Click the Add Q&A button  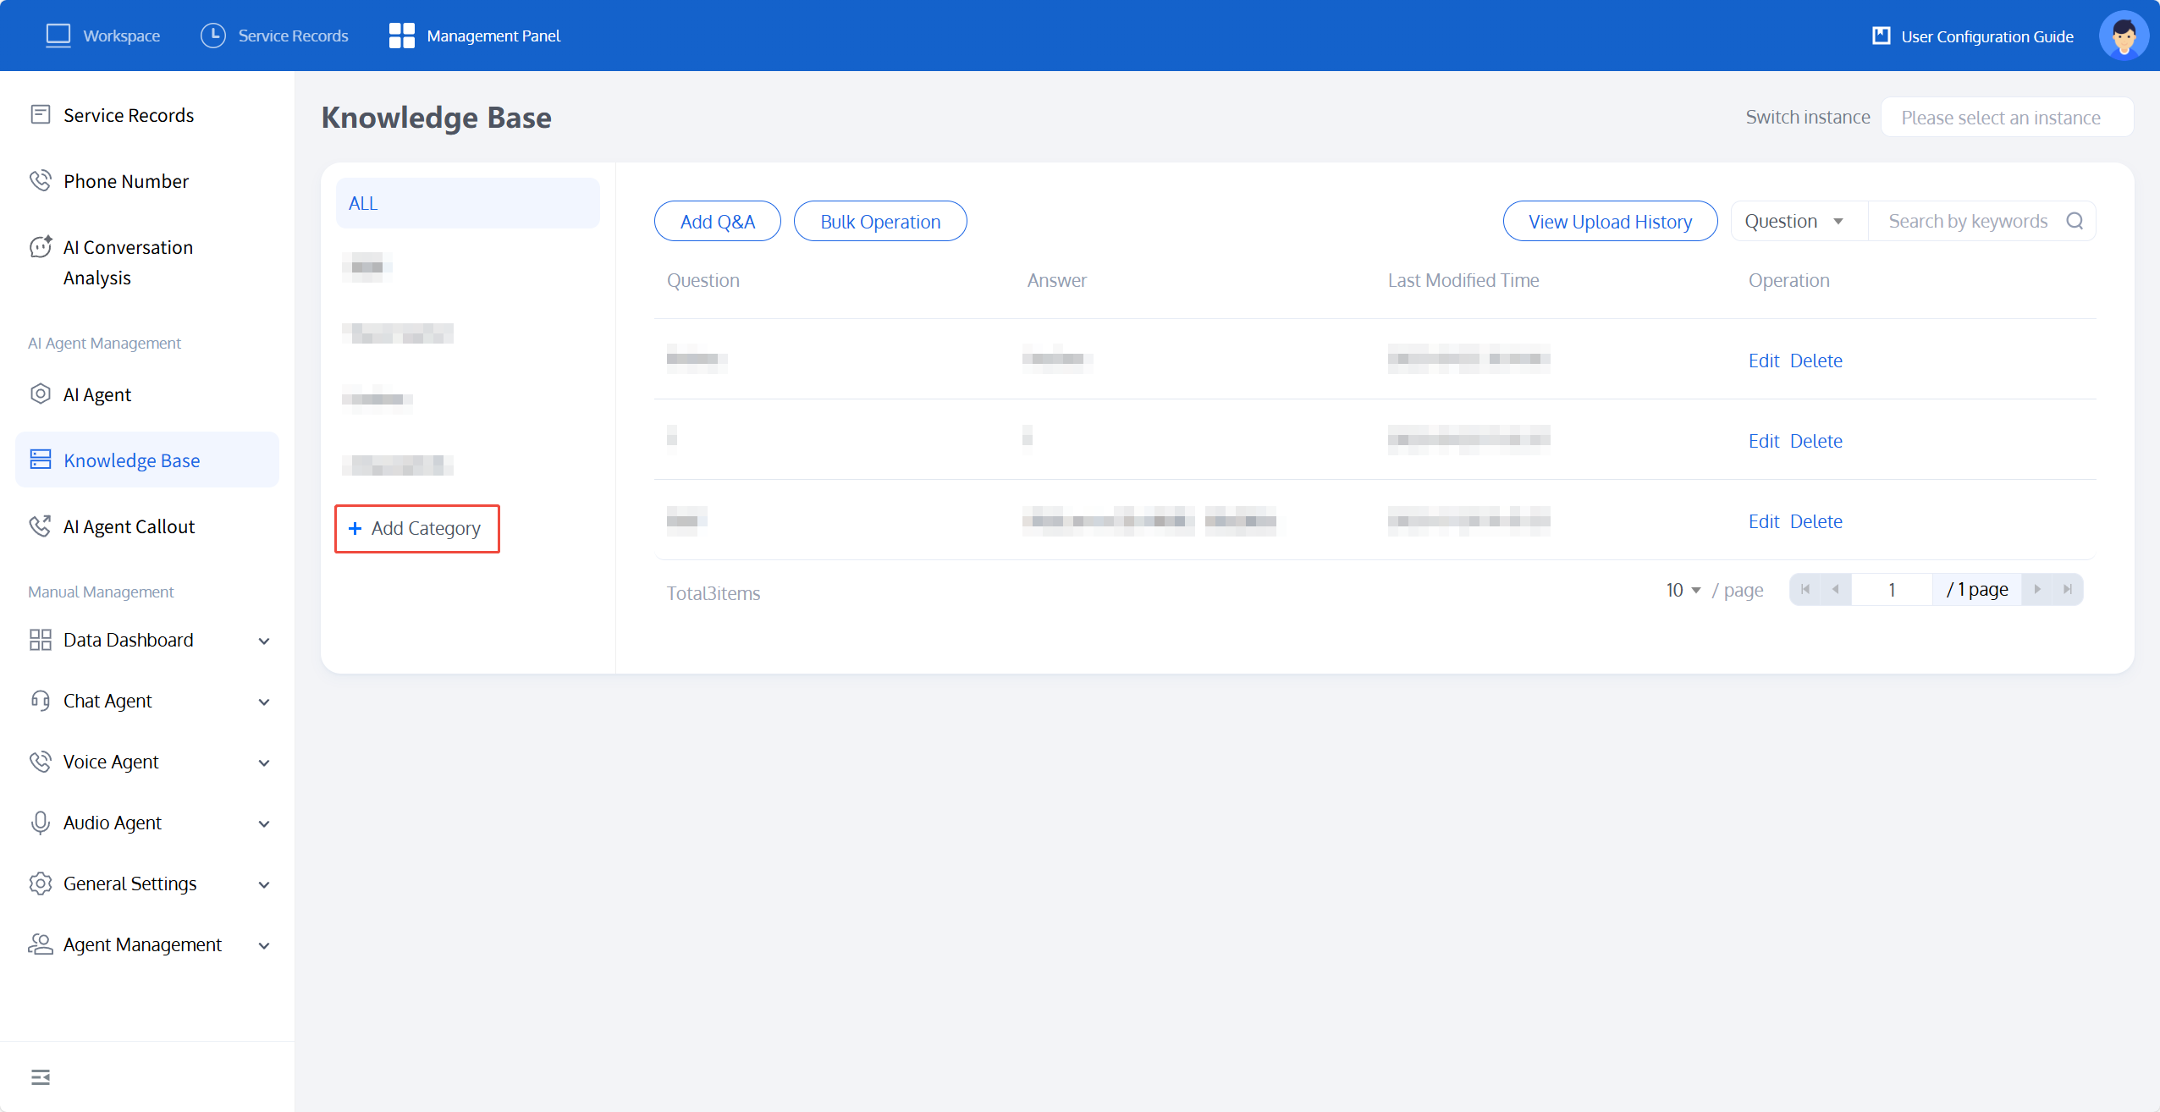717,222
